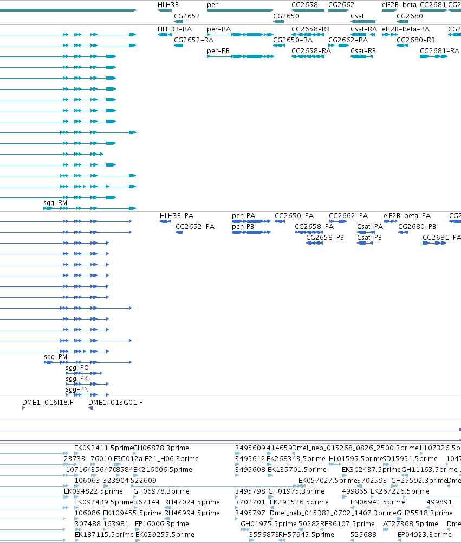Click the Csat-PA protein label
The image size is (461, 543).
[370, 227]
